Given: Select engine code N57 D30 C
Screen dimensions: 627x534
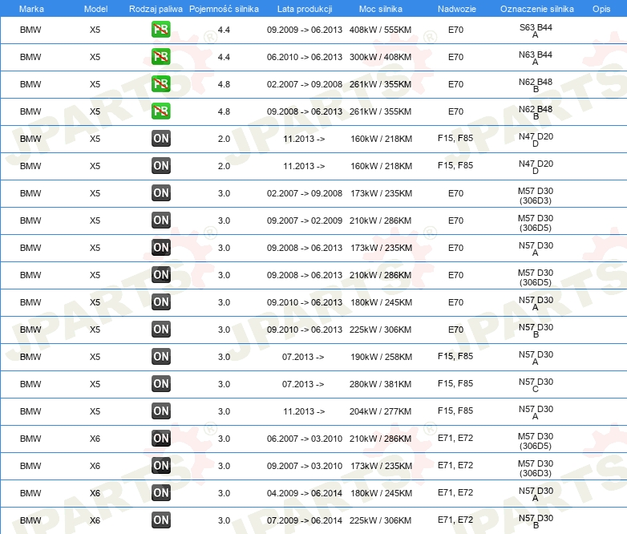Looking at the screenshot, I should 536,385.
